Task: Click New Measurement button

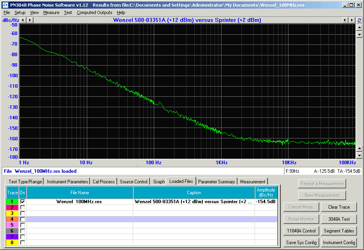Action: pyautogui.click(x=322, y=195)
